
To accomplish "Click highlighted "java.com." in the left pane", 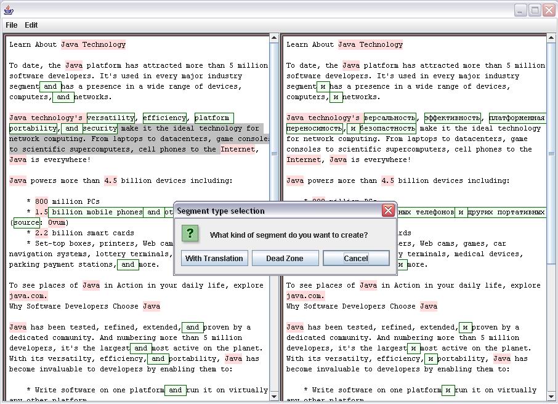I will (28, 296).
